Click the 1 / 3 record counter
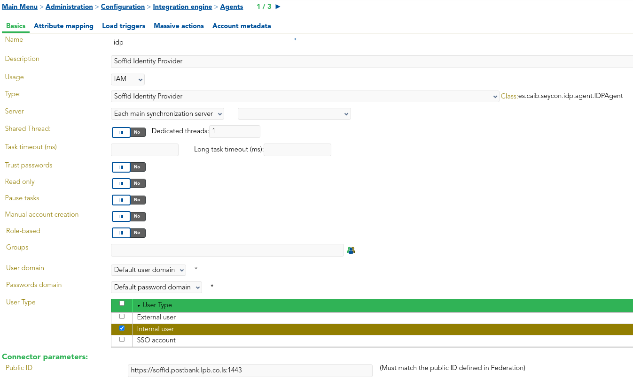 [264, 7]
